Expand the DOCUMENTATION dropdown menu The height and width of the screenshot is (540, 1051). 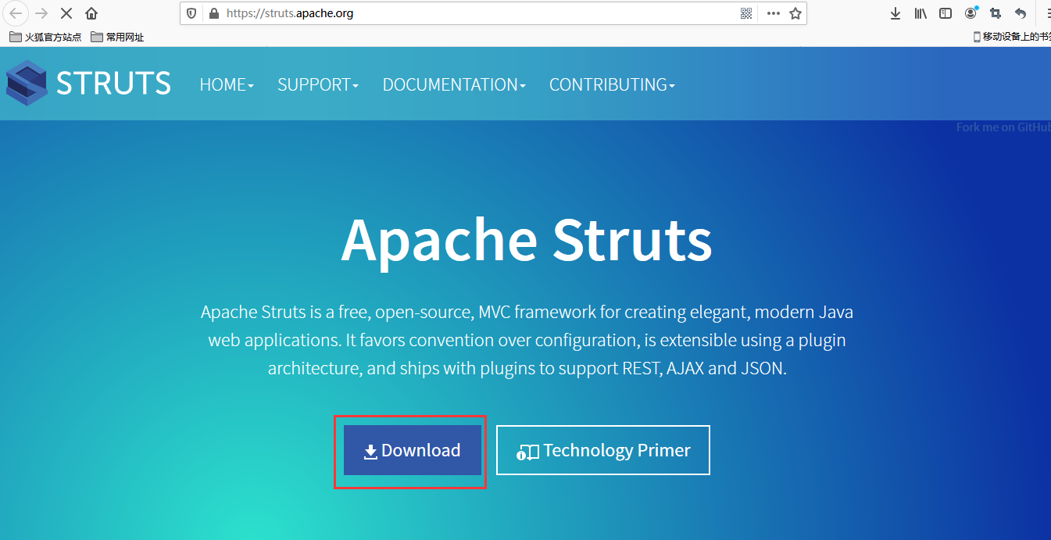pyautogui.click(x=453, y=84)
